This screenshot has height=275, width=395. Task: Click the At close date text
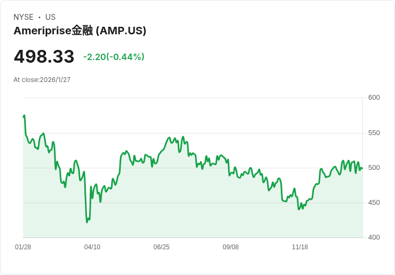point(42,80)
